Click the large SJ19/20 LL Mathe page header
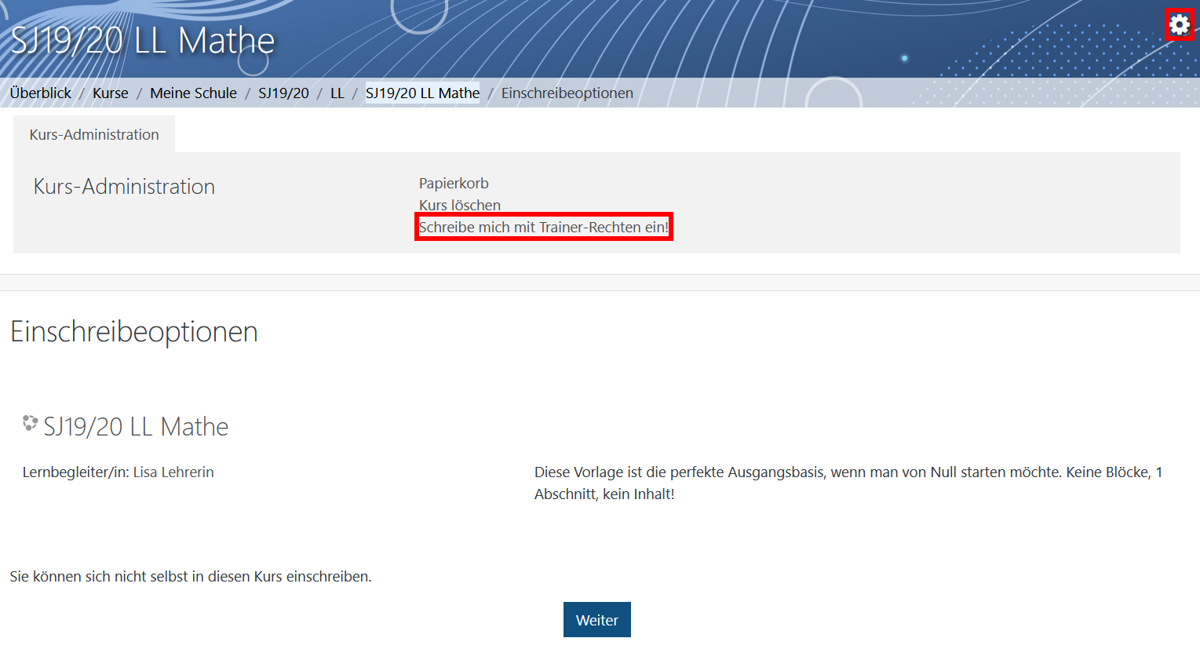Viewport: 1200px width, 649px height. (143, 41)
